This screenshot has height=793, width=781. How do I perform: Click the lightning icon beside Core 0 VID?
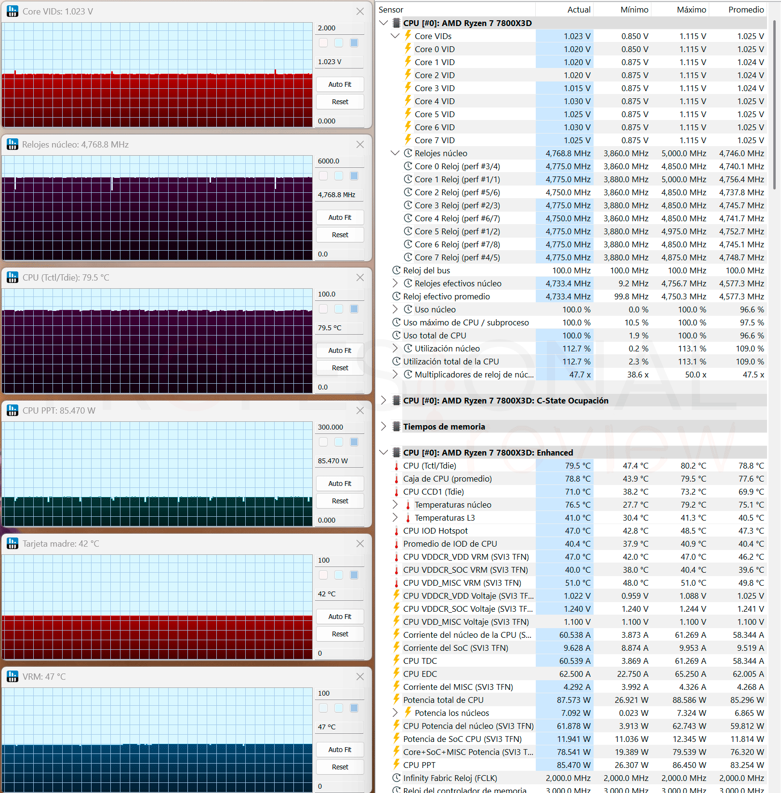(408, 49)
